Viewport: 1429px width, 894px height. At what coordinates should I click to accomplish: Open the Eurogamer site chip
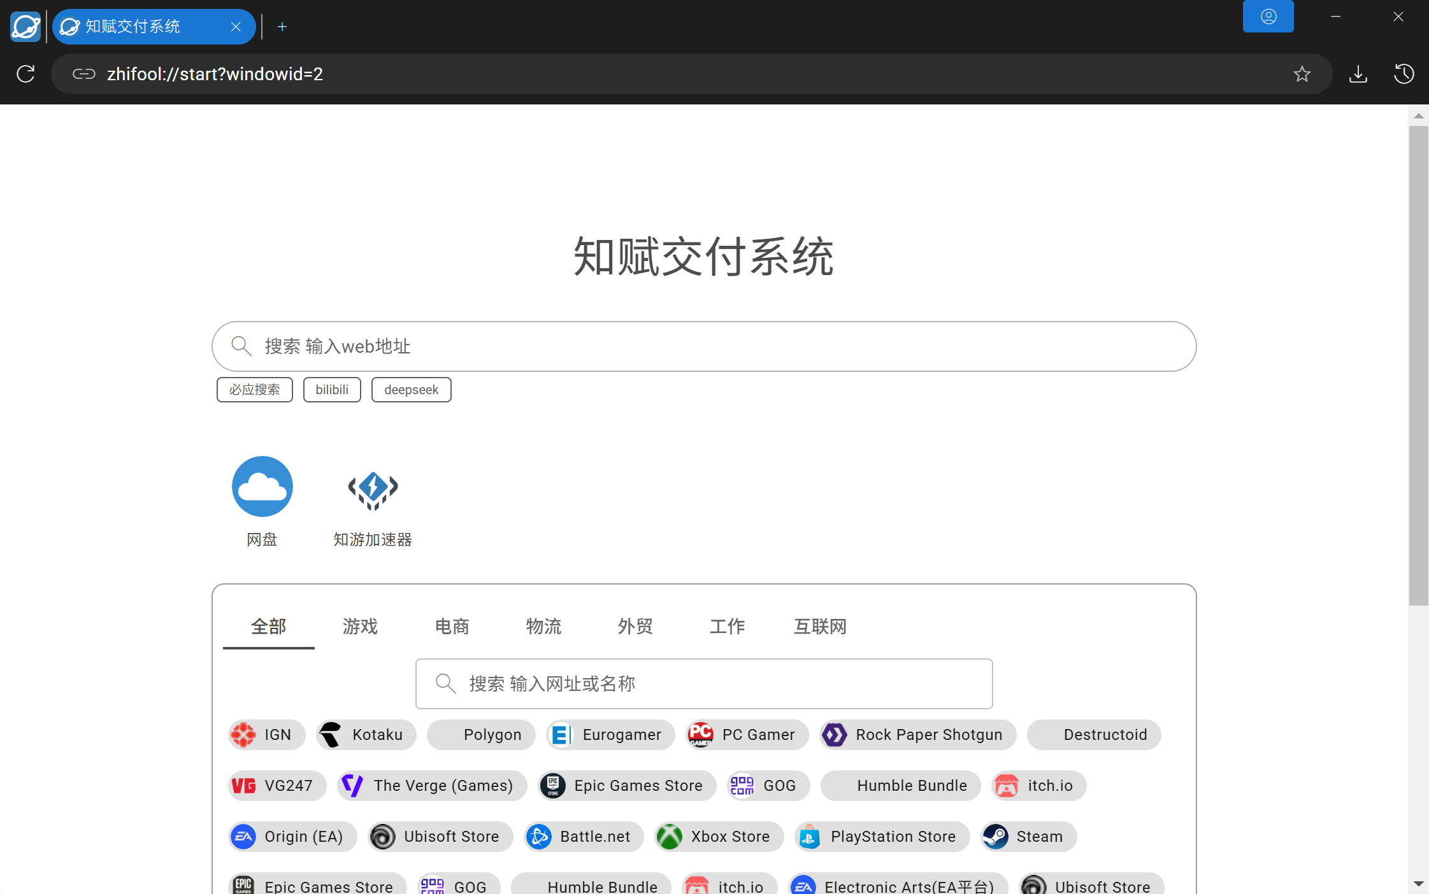pos(610,734)
